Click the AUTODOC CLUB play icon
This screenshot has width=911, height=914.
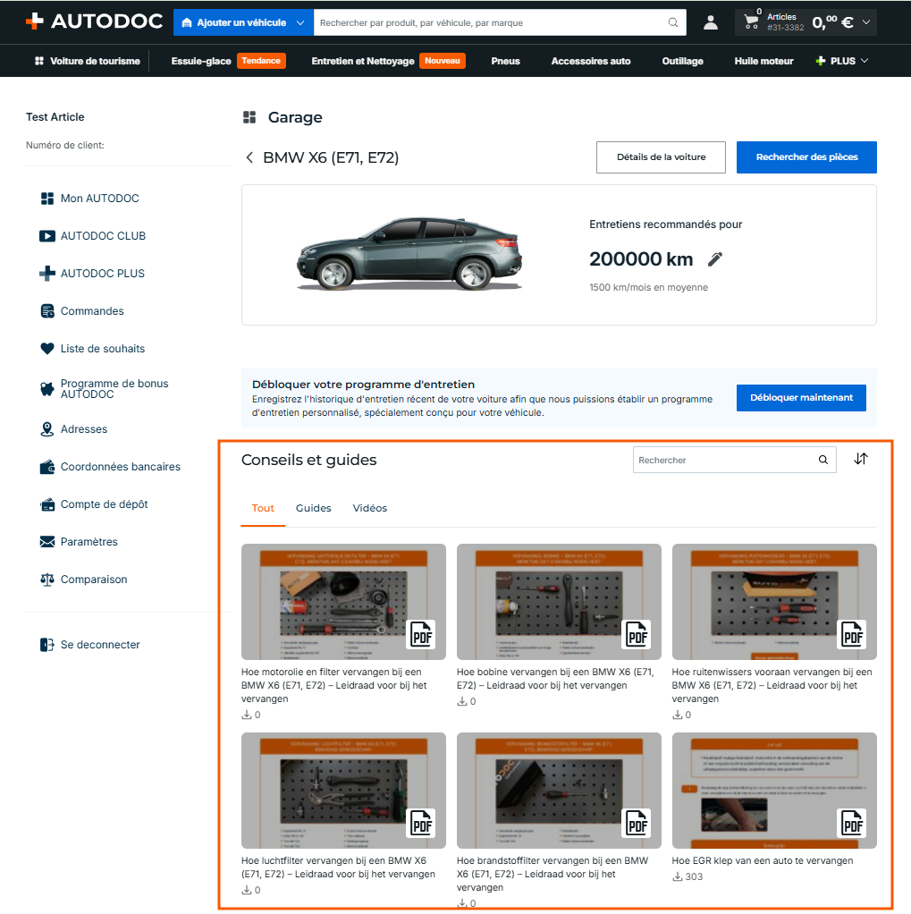(x=47, y=236)
